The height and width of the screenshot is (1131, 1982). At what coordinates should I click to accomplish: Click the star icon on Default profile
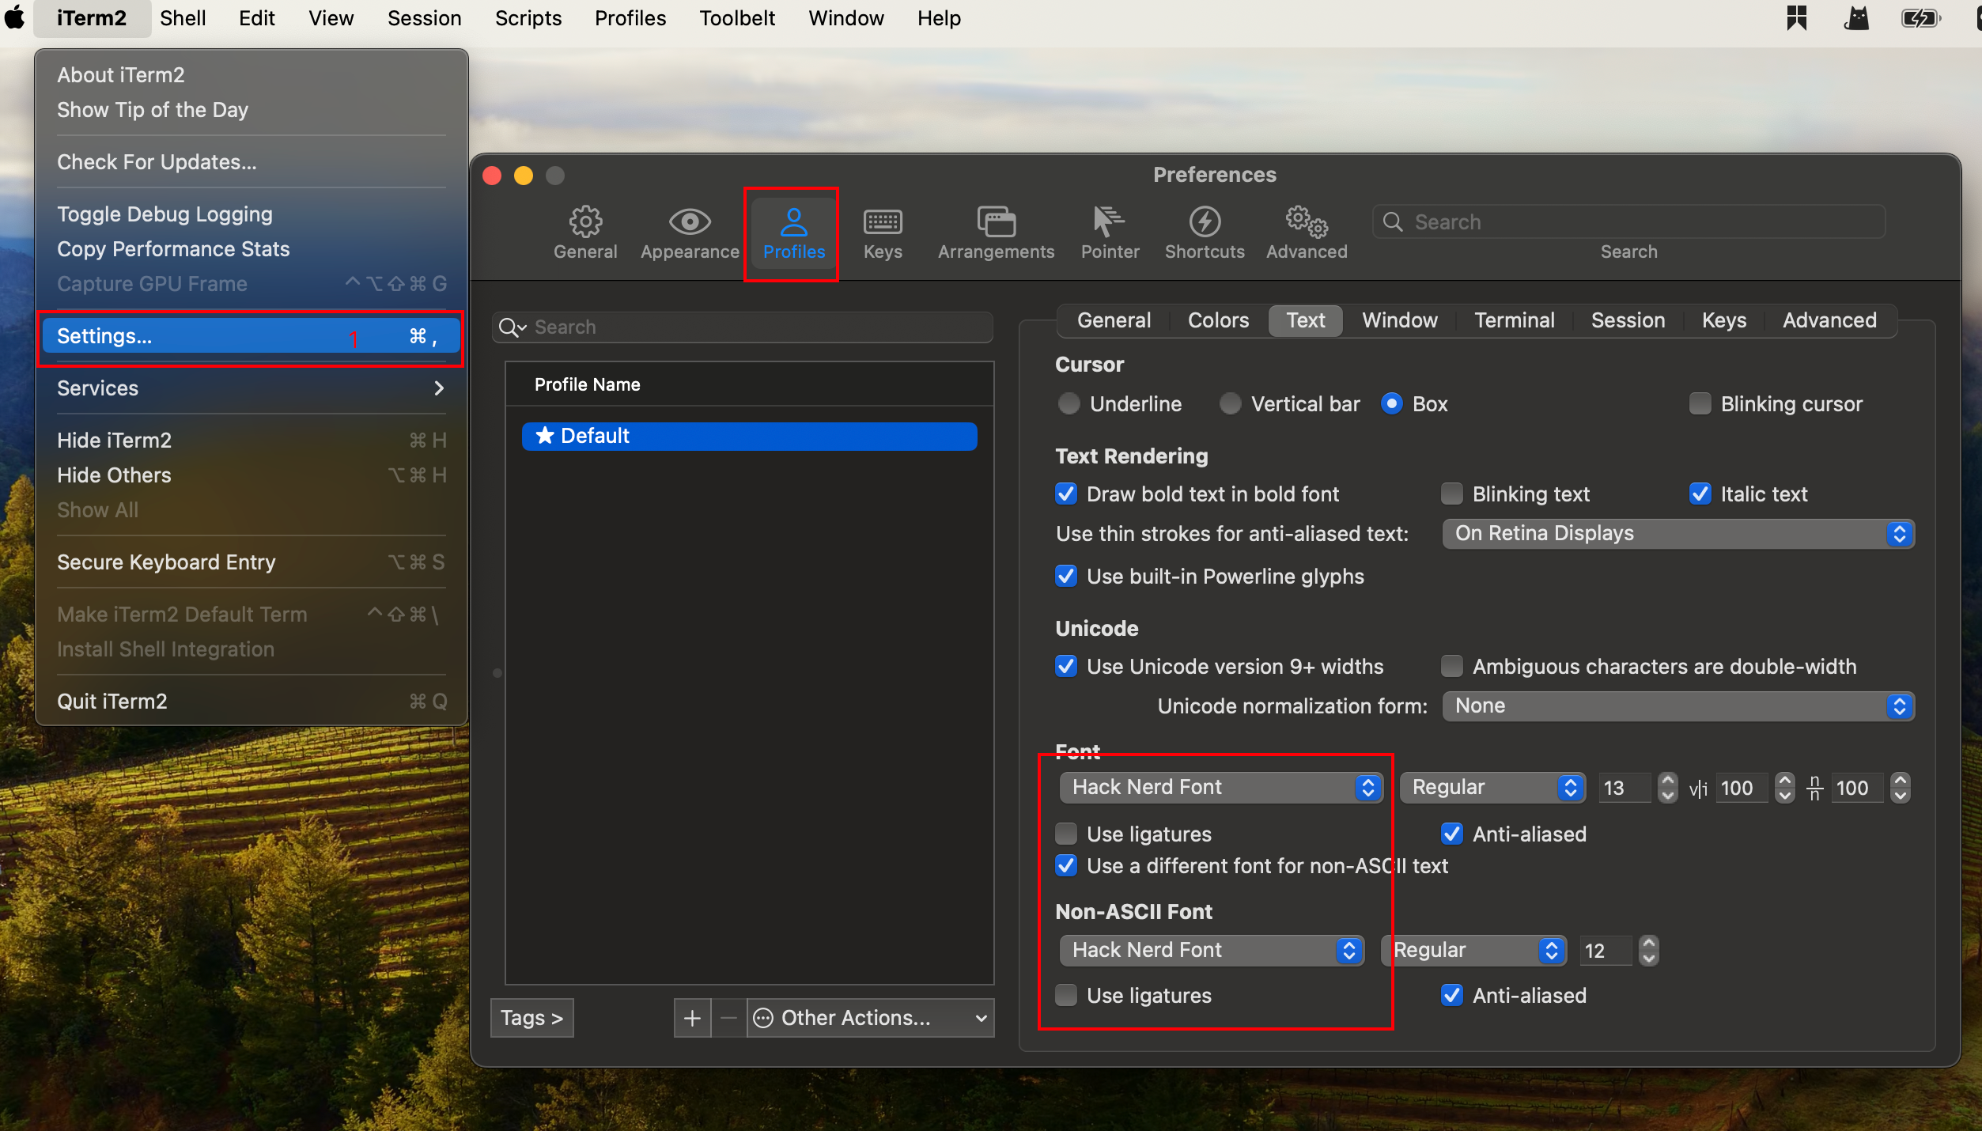(544, 436)
